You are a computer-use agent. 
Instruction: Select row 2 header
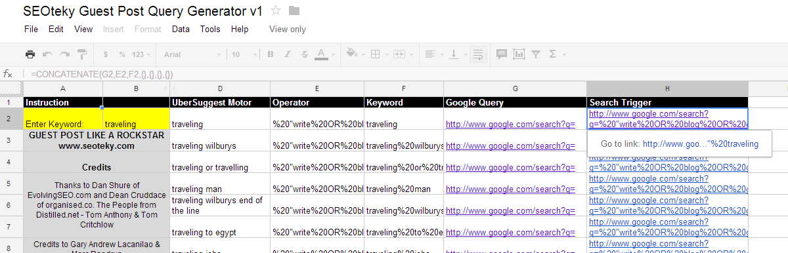click(11, 119)
